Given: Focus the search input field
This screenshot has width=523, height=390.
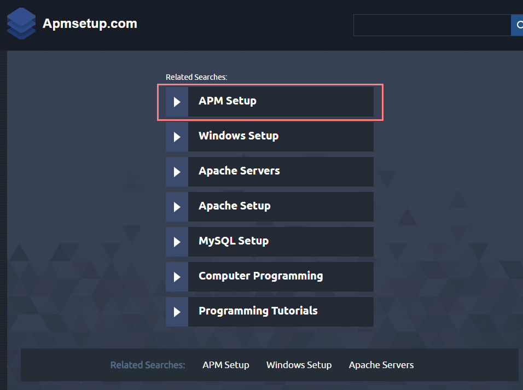Looking at the screenshot, I should 432,25.
